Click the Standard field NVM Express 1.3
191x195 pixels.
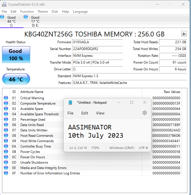coord(130,76)
